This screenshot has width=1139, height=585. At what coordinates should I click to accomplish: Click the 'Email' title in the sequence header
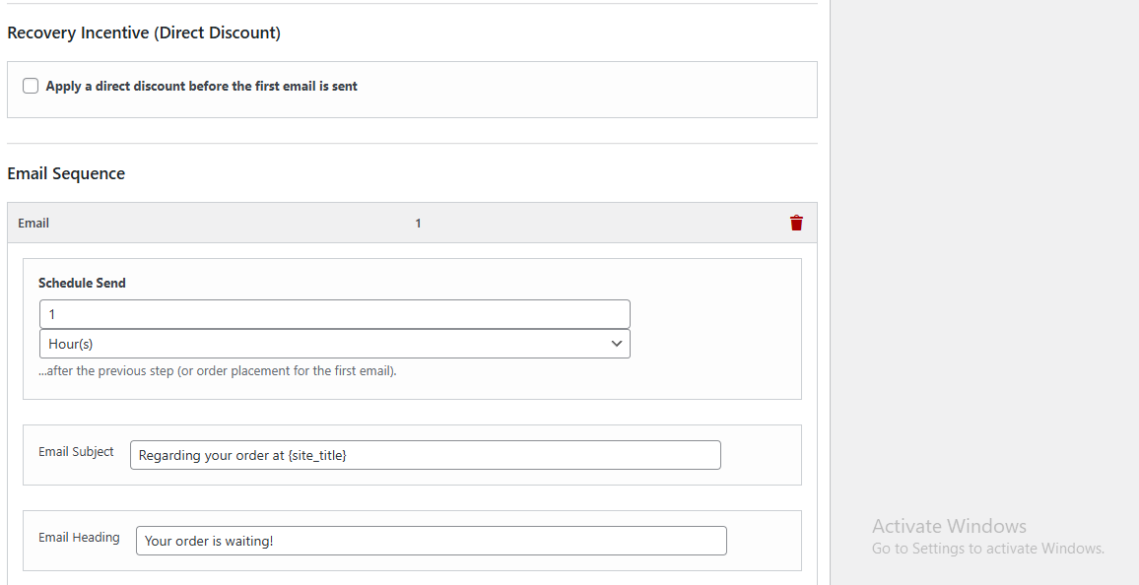[x=33, y=223]
